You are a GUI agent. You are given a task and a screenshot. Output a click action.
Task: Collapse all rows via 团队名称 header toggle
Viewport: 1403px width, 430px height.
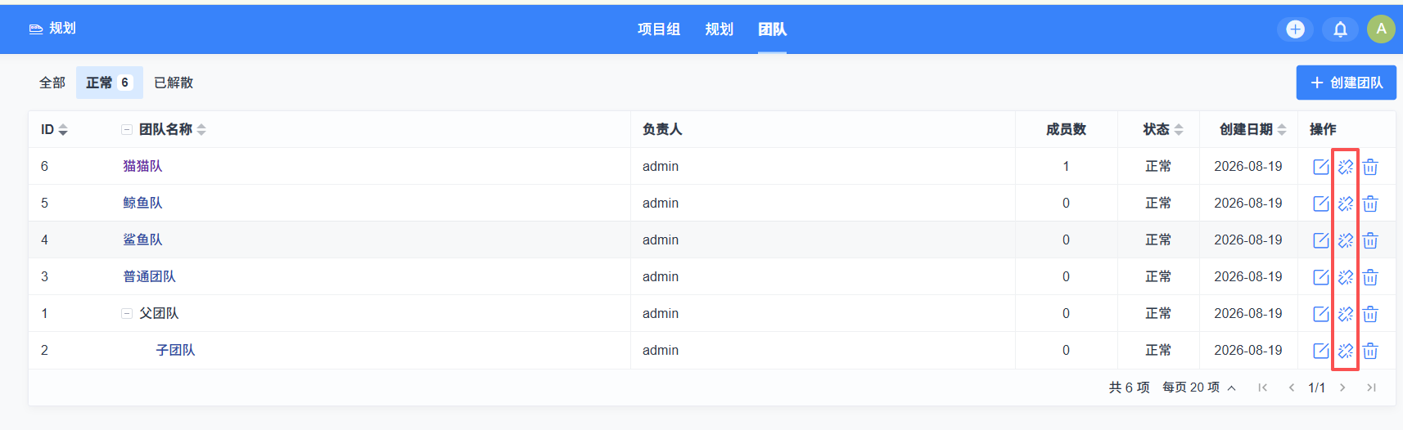point(127,129)
